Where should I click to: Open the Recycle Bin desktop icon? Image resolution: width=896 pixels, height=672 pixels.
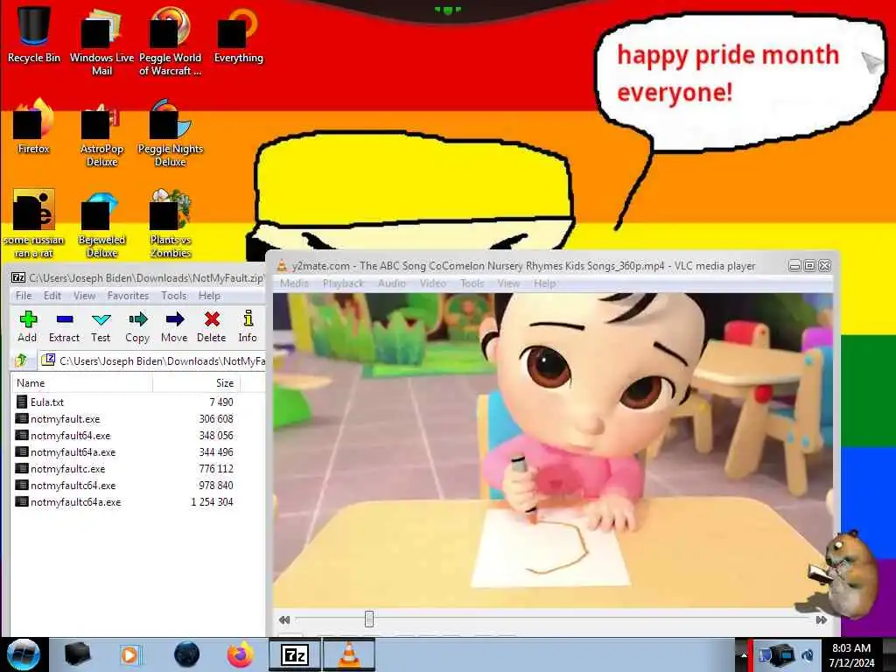34,34
